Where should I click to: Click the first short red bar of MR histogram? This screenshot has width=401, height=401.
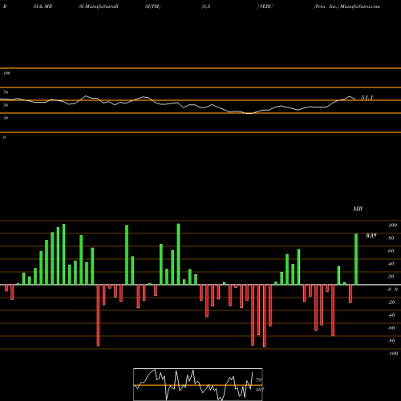click(x=6, y=288)
